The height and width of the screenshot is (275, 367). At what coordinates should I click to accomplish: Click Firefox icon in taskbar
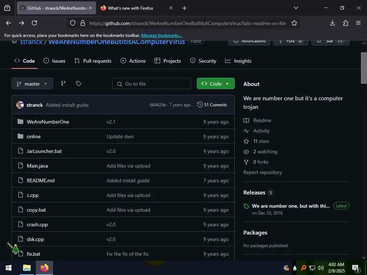[44, 268]
